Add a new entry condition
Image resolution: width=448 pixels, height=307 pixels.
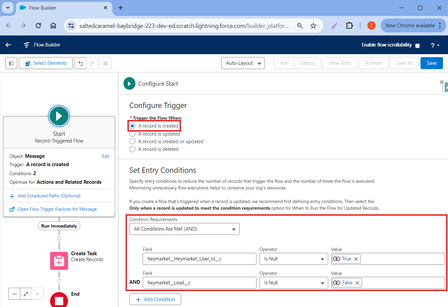[x=155, y=299]
